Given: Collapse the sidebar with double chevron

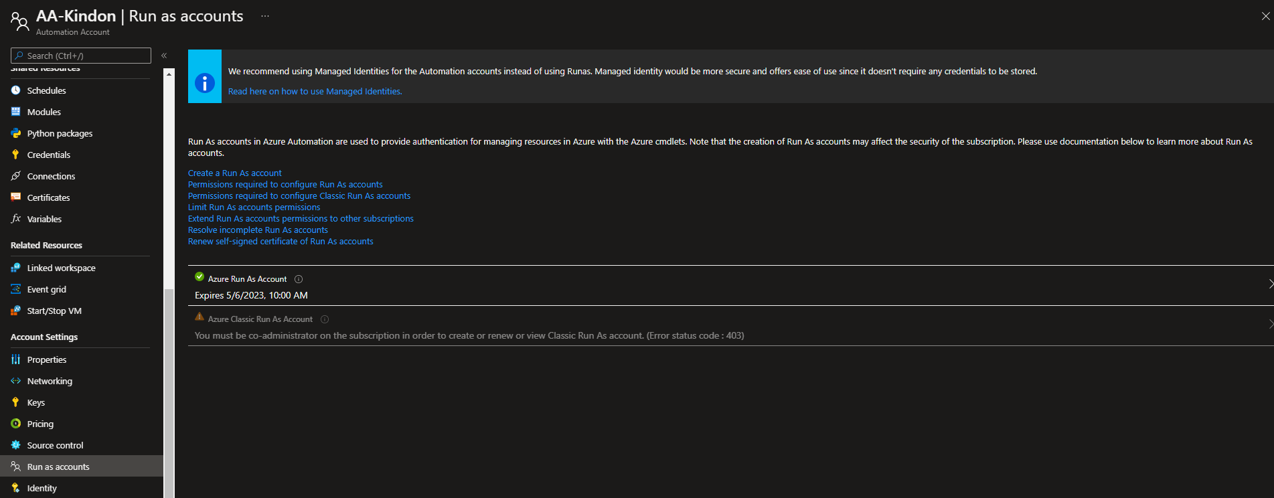Looking at the screenshot, I should point(164,56).
